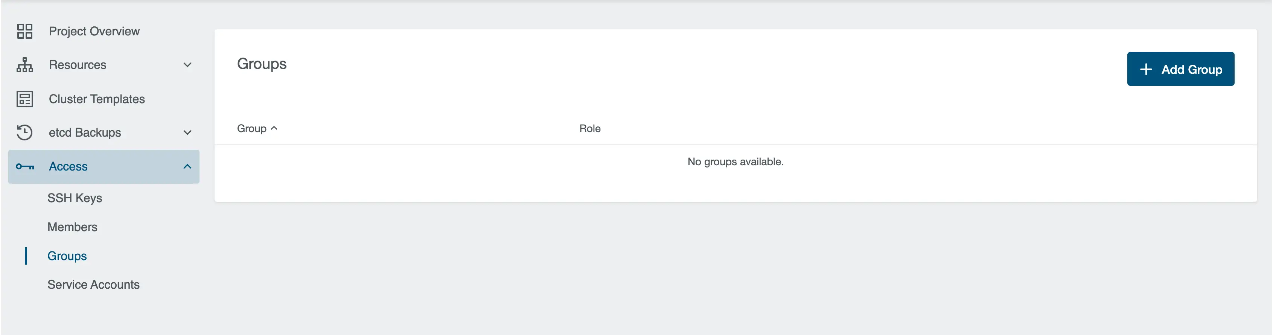This screenshot has height=335, width=1273.
Task: Click the plus icon inside Add Group button
Action: [x=1147, y=69]
